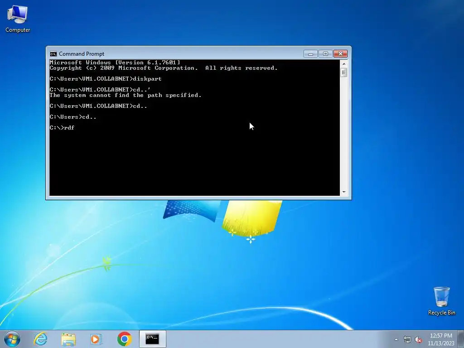Click the console scrollbar down arrow
464x348 pixels.
pyautogui.click(x=343, y=192)
